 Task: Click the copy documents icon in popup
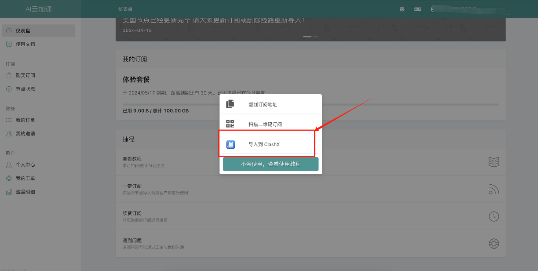(x=230, y=104)
